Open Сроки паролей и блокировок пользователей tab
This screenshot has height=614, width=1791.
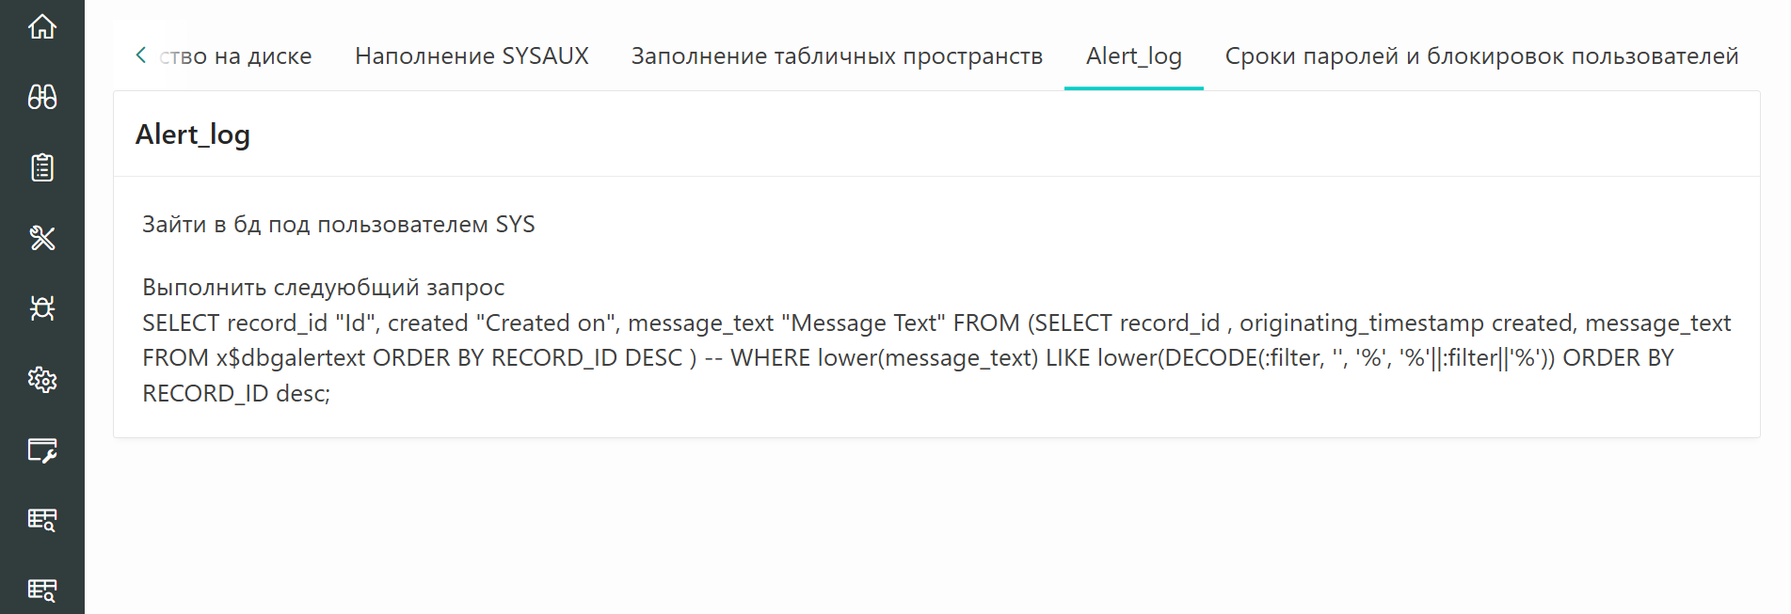coord(1481,56)
